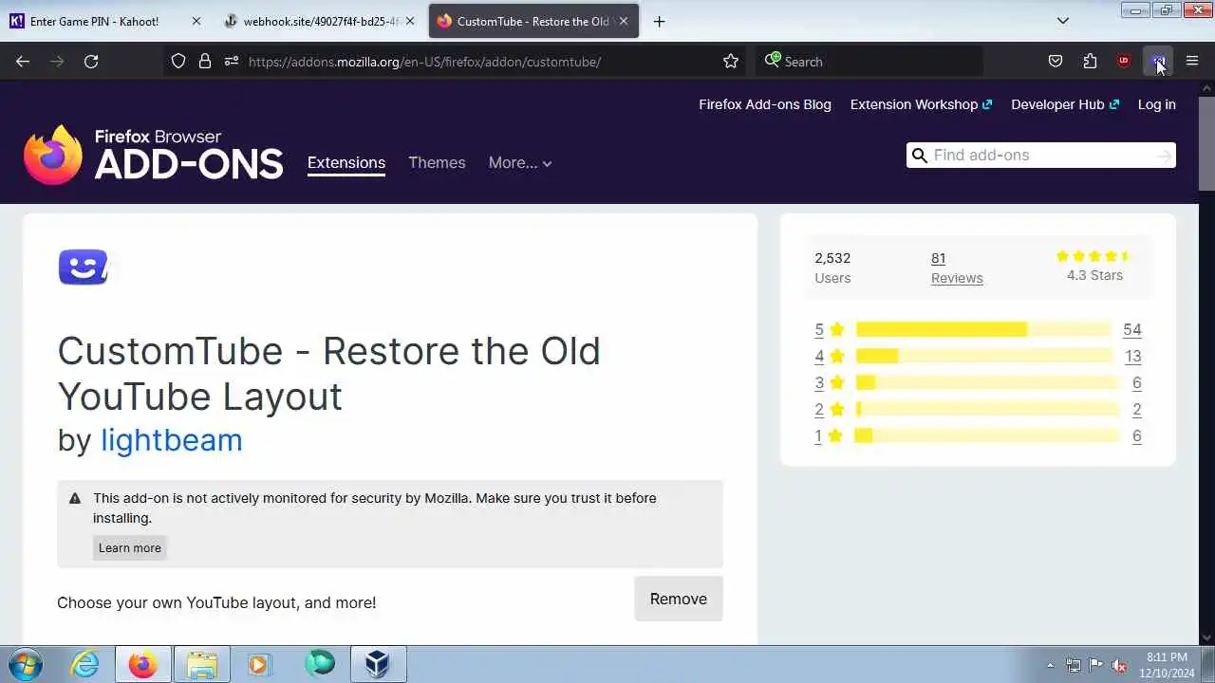Open Windows Explorer folder on taskbar
Image resolution: width=1215 pixels, height=683 pixels.
202,664
